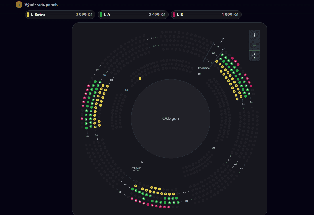Click the B4 section label
The image size is (314, 215).
point(152,38)
